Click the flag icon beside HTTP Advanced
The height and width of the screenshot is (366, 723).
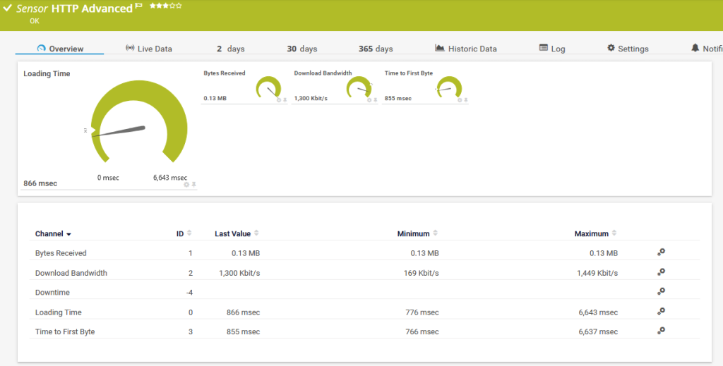coord(139,7)
